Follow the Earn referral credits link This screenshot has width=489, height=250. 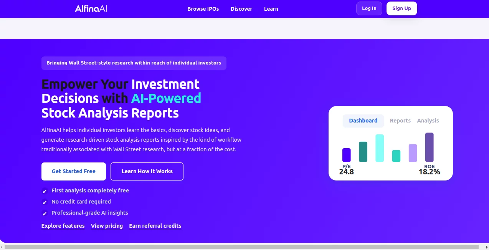(x=155, y=226)
